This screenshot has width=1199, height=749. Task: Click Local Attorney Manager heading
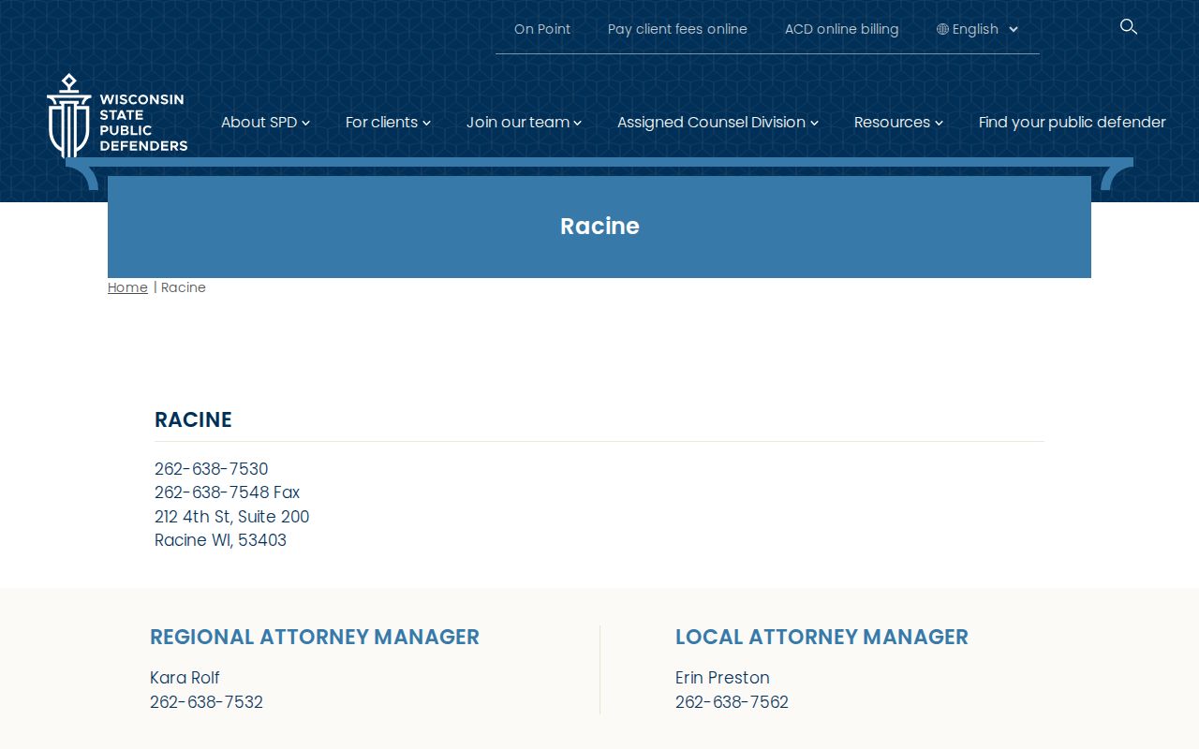coord(822,637)
